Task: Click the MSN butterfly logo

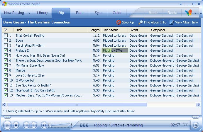Action: coord(188,13)
